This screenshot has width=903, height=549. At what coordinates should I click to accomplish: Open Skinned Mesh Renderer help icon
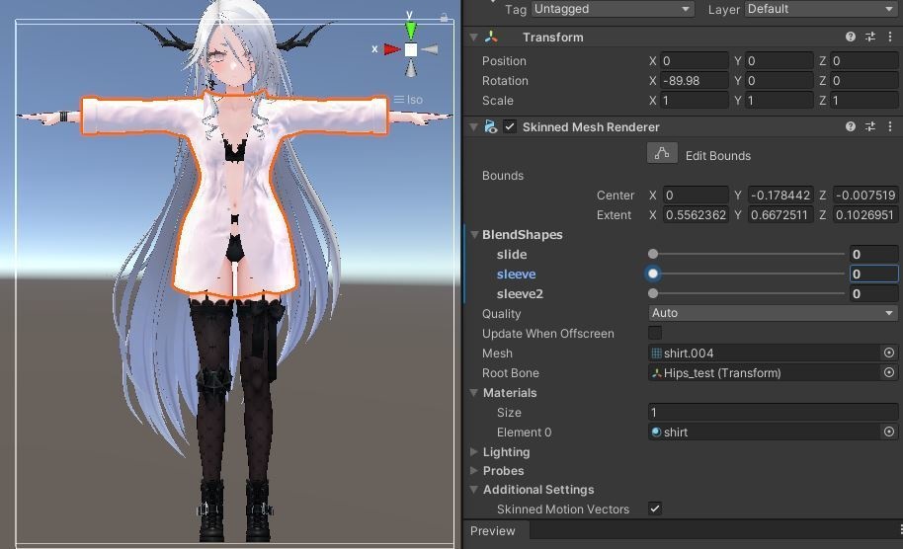pyautogui.click(x=850, y=126)
